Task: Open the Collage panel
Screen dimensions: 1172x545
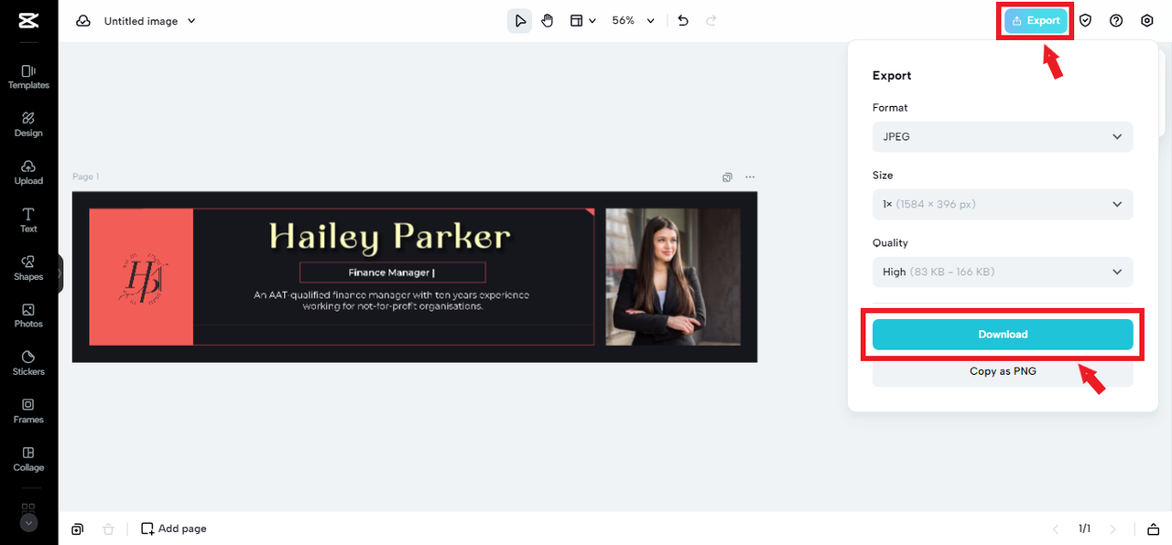Action: pyautogui.click(x=28, y=459)
